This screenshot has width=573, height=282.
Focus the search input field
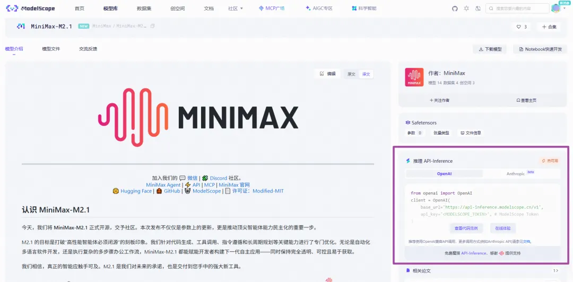pos(517,8)
